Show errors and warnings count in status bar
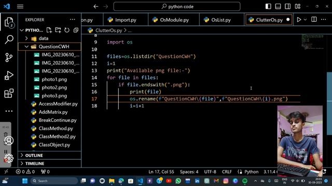332x186 pixels. pos(25,172)
